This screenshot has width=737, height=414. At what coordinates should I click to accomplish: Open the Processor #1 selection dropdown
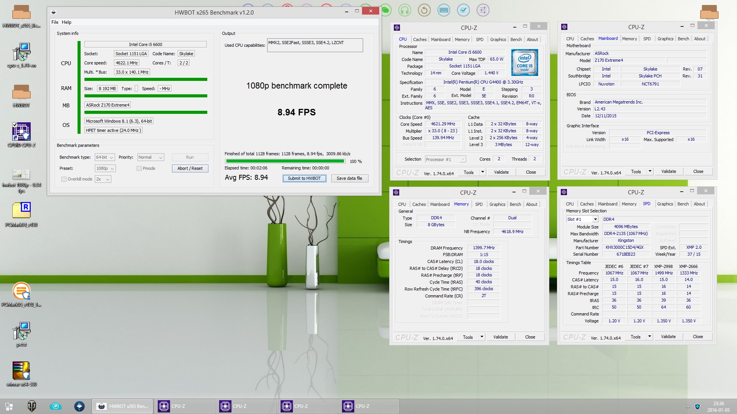coord(445,159)
